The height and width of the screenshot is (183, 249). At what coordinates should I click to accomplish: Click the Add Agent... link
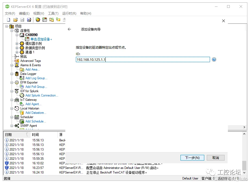(x=33, y=104)
